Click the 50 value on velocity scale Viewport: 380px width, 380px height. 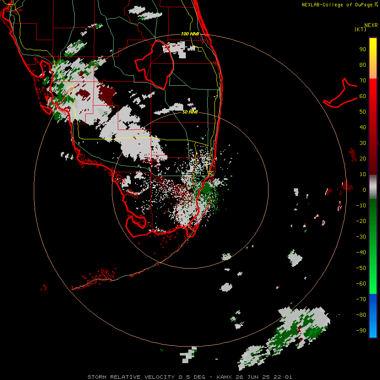[x=363, y=112]
